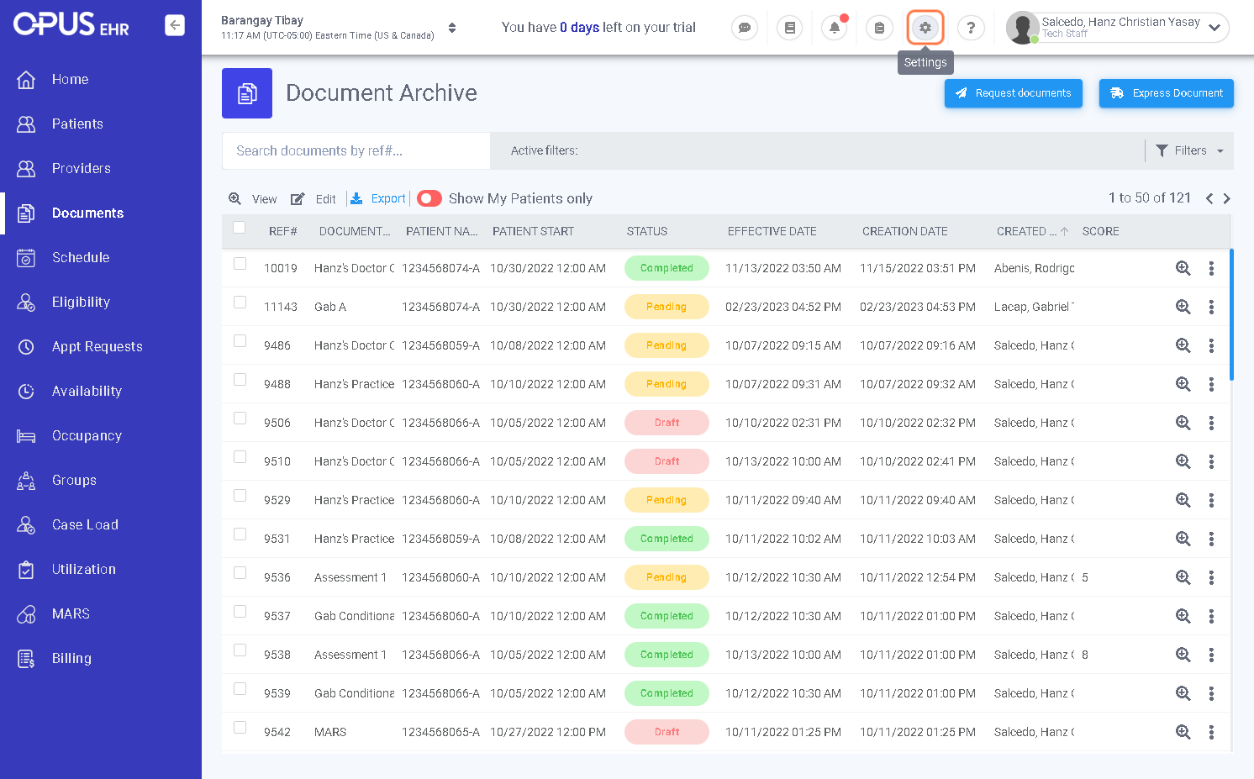The image size is (1254, 779).
Task: Click the Express Document button
Action: 1166,93
